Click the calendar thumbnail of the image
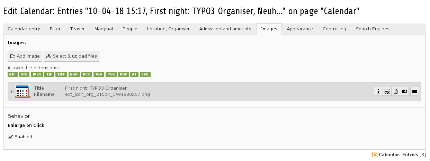Screen dimensions: 430x161 (23, 91)
